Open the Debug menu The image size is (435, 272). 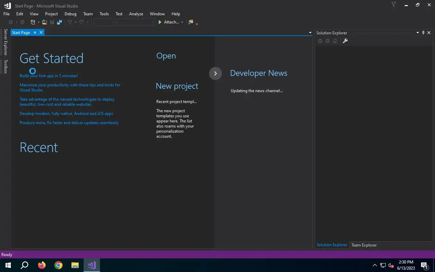tap(70, 14)
